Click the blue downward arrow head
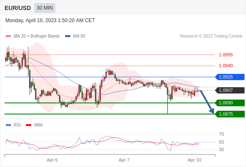 tap(212, 111)
